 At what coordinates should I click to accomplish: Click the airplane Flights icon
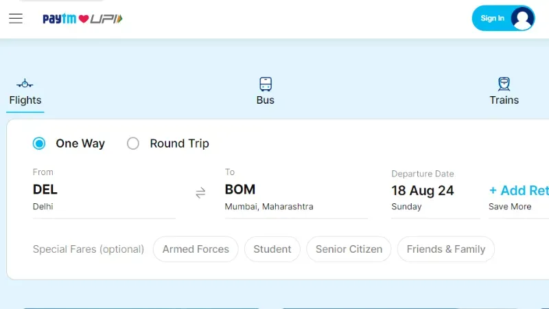click(x=25, y=84)
